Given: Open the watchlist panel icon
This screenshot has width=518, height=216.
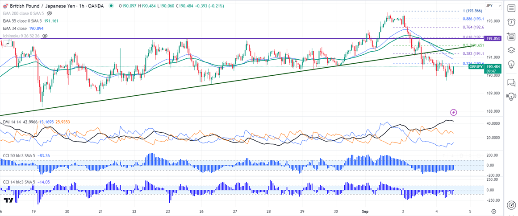Looking at the screenshot, I should pos(511,8).
